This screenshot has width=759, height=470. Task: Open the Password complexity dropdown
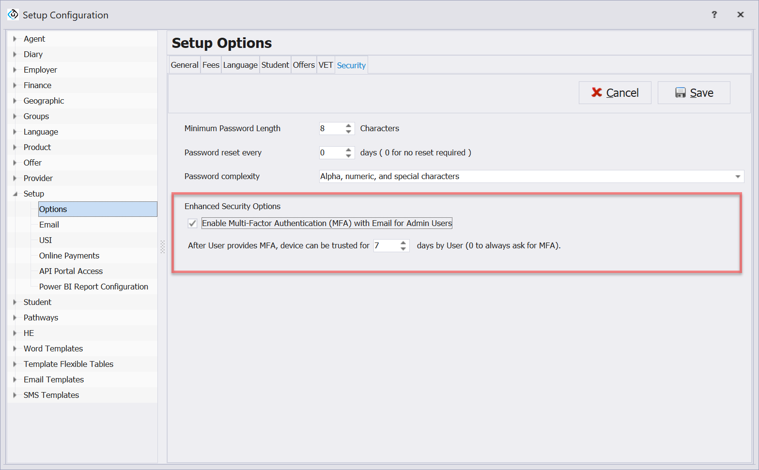[737, 177]
